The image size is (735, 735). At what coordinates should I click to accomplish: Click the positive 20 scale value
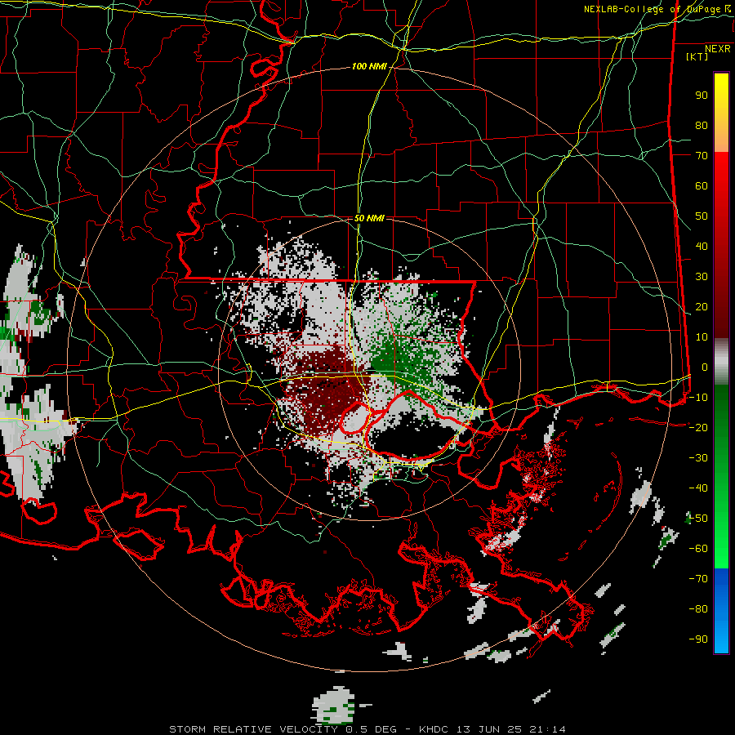point(702,307)
